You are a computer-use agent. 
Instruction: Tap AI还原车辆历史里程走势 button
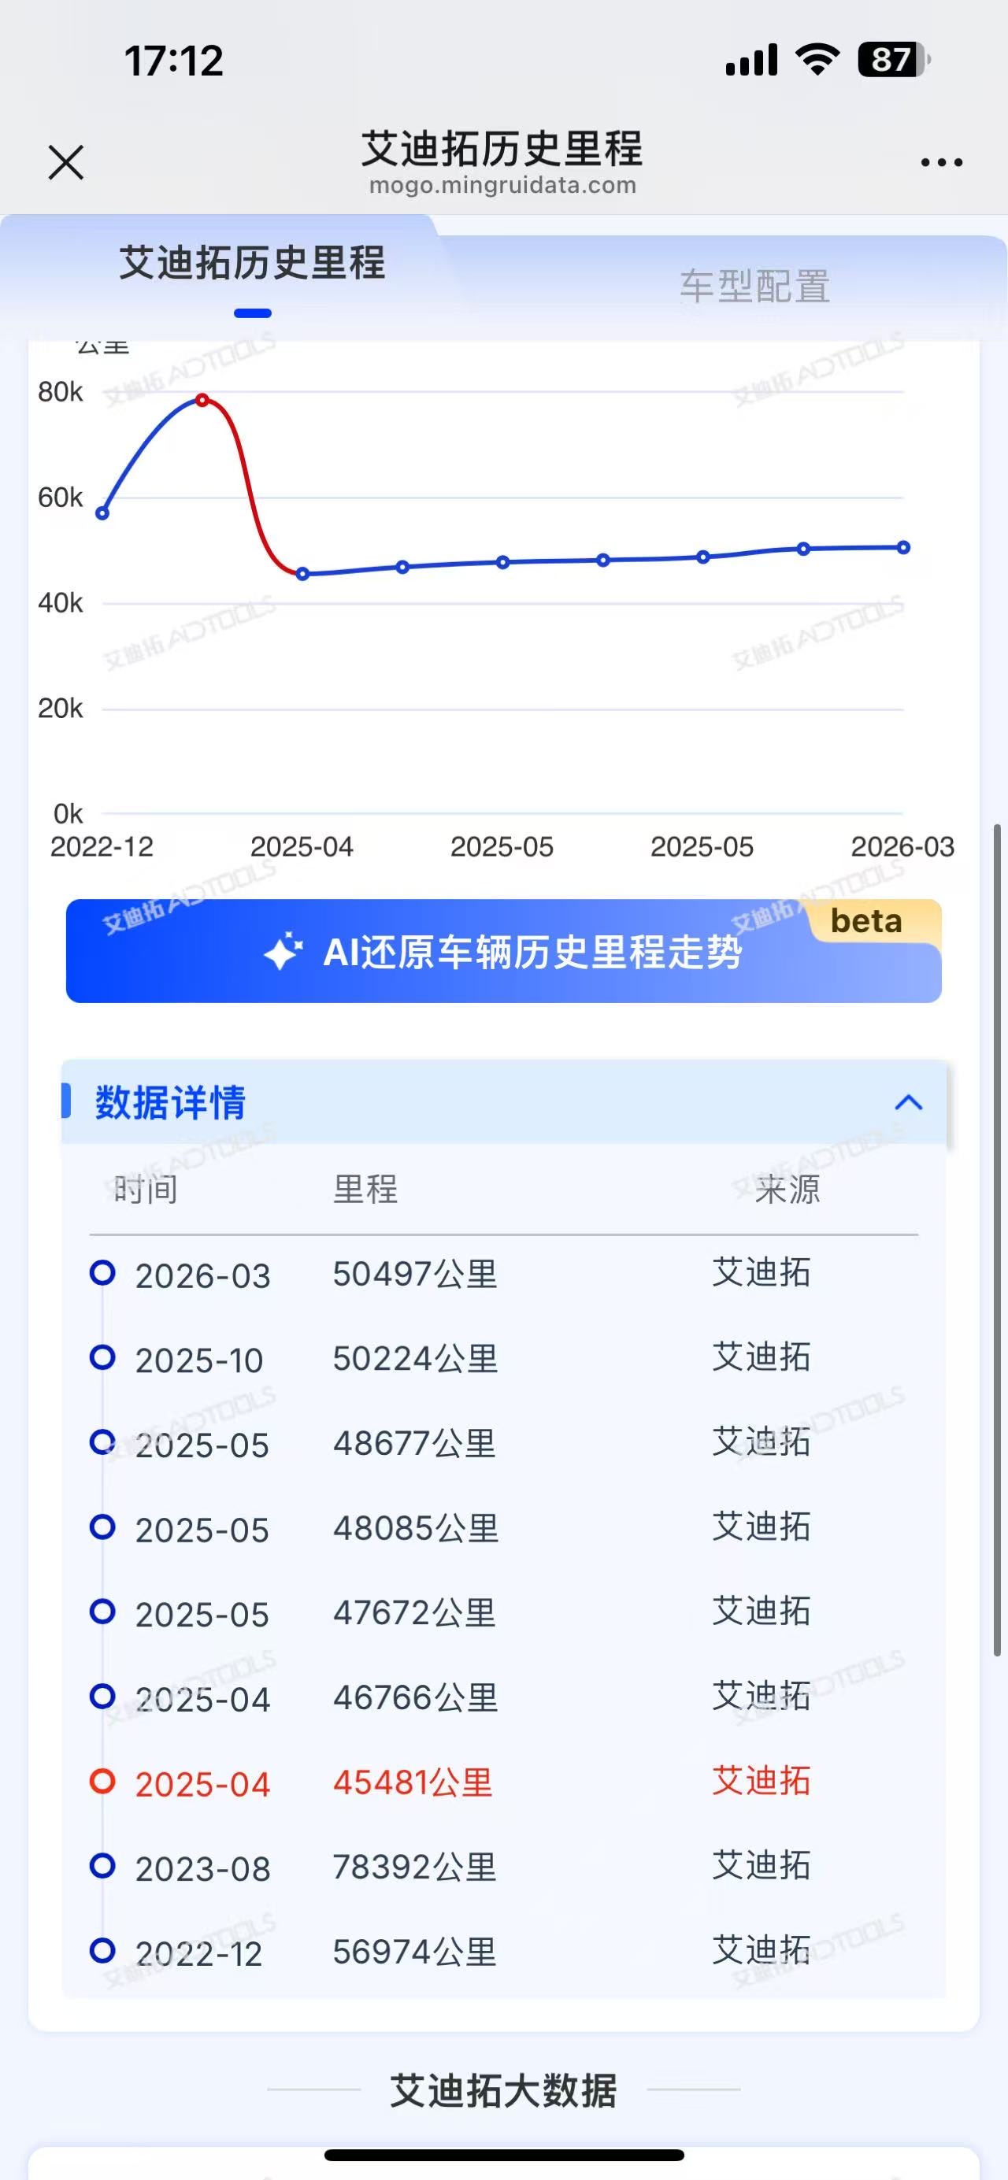tap(503, 951)
